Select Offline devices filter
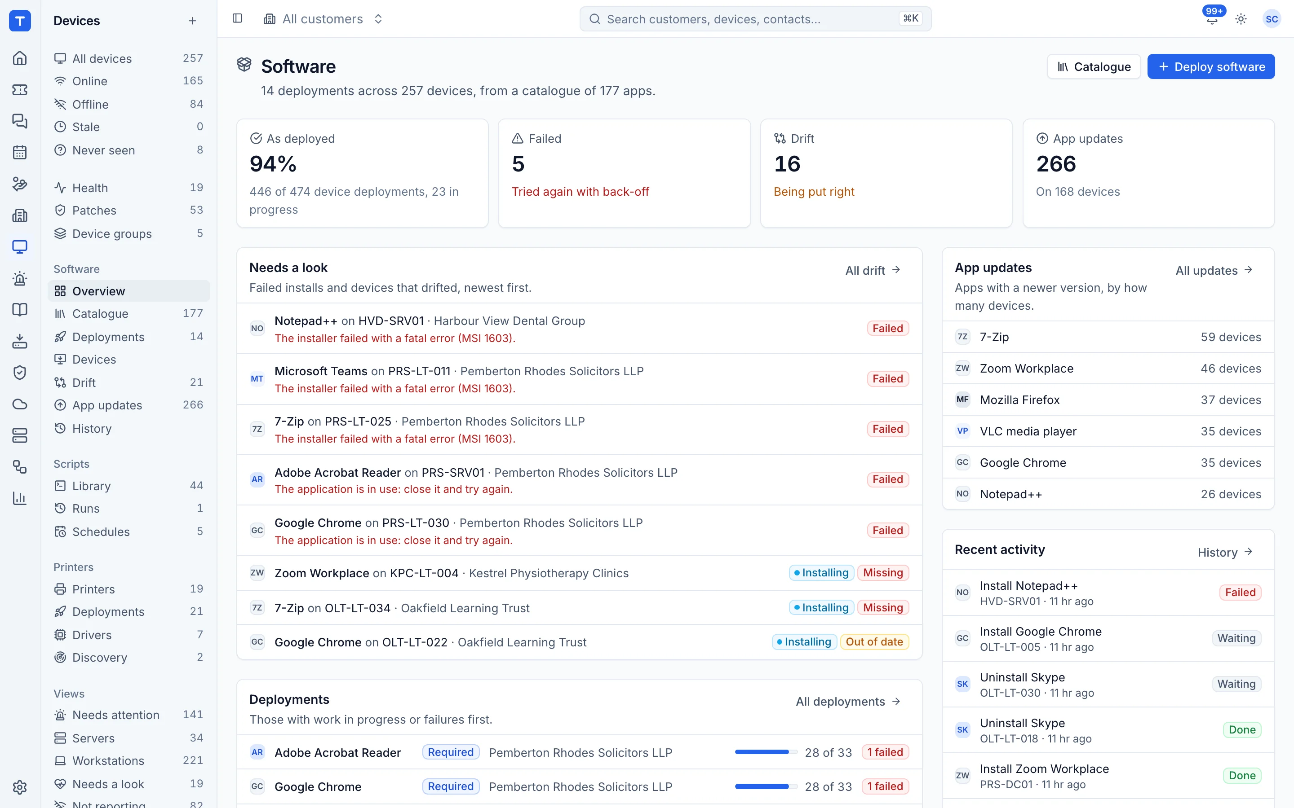 coord(129,104)
